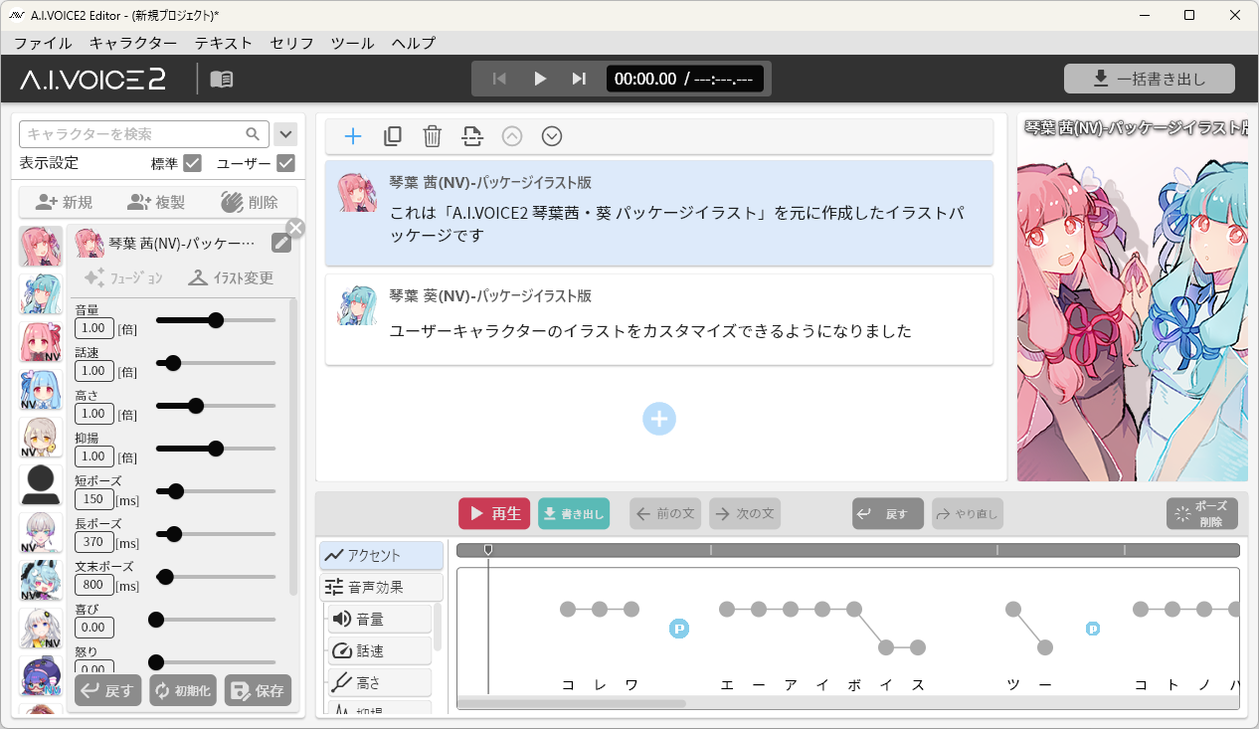Expand the character filter dropdown arrow
1259x729 pixels.
(x=285, y=134)
